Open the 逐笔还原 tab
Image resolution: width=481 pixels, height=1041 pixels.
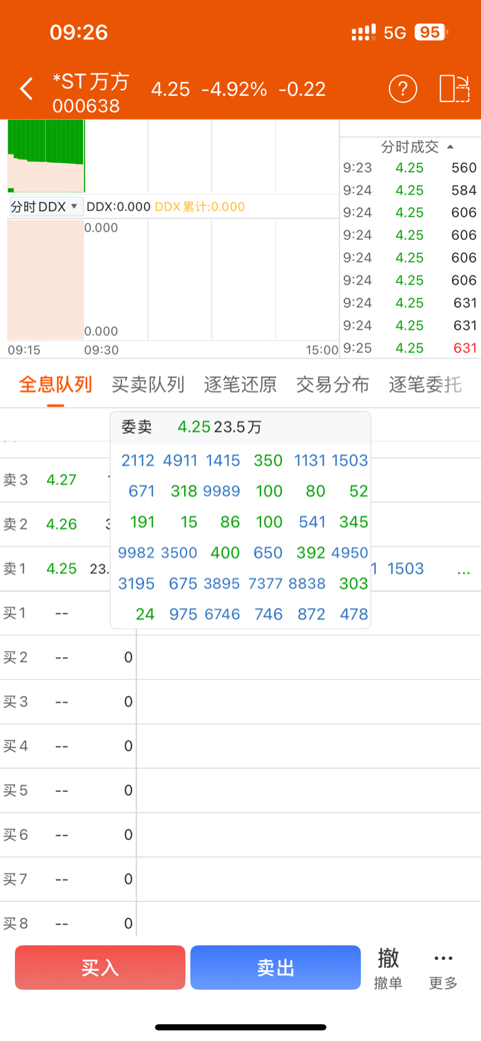pyautogui.click(x=240, y=384)
